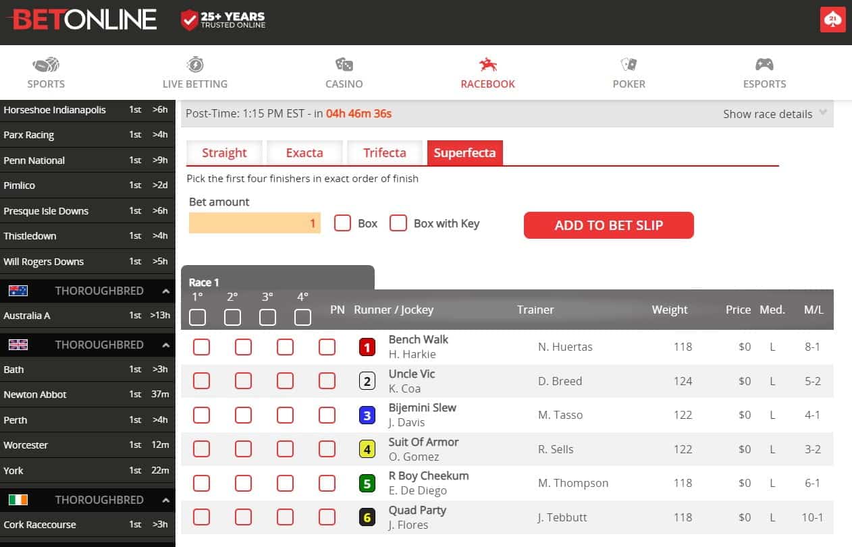852x547 pixels.
Task: Switch to the Straight bet tab
Action: click(x=224, y=153)
